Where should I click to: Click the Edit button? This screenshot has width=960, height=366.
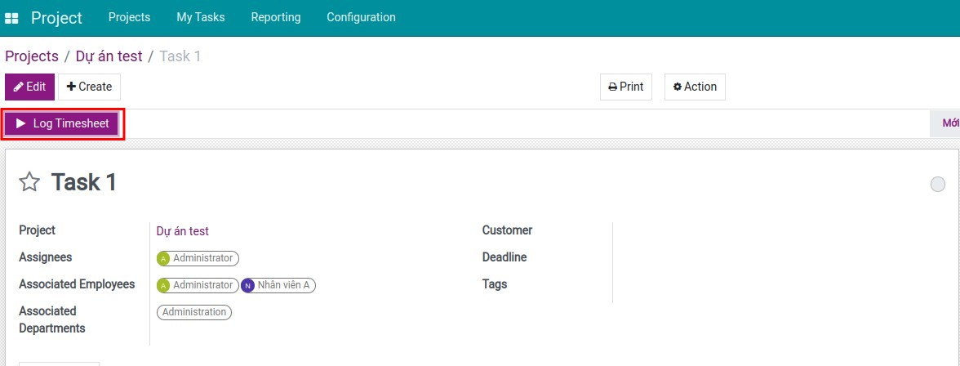[x=29, y=87]
